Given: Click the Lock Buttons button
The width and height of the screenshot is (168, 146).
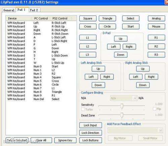Looking at the screenshot, I should (x=90, y=140).
